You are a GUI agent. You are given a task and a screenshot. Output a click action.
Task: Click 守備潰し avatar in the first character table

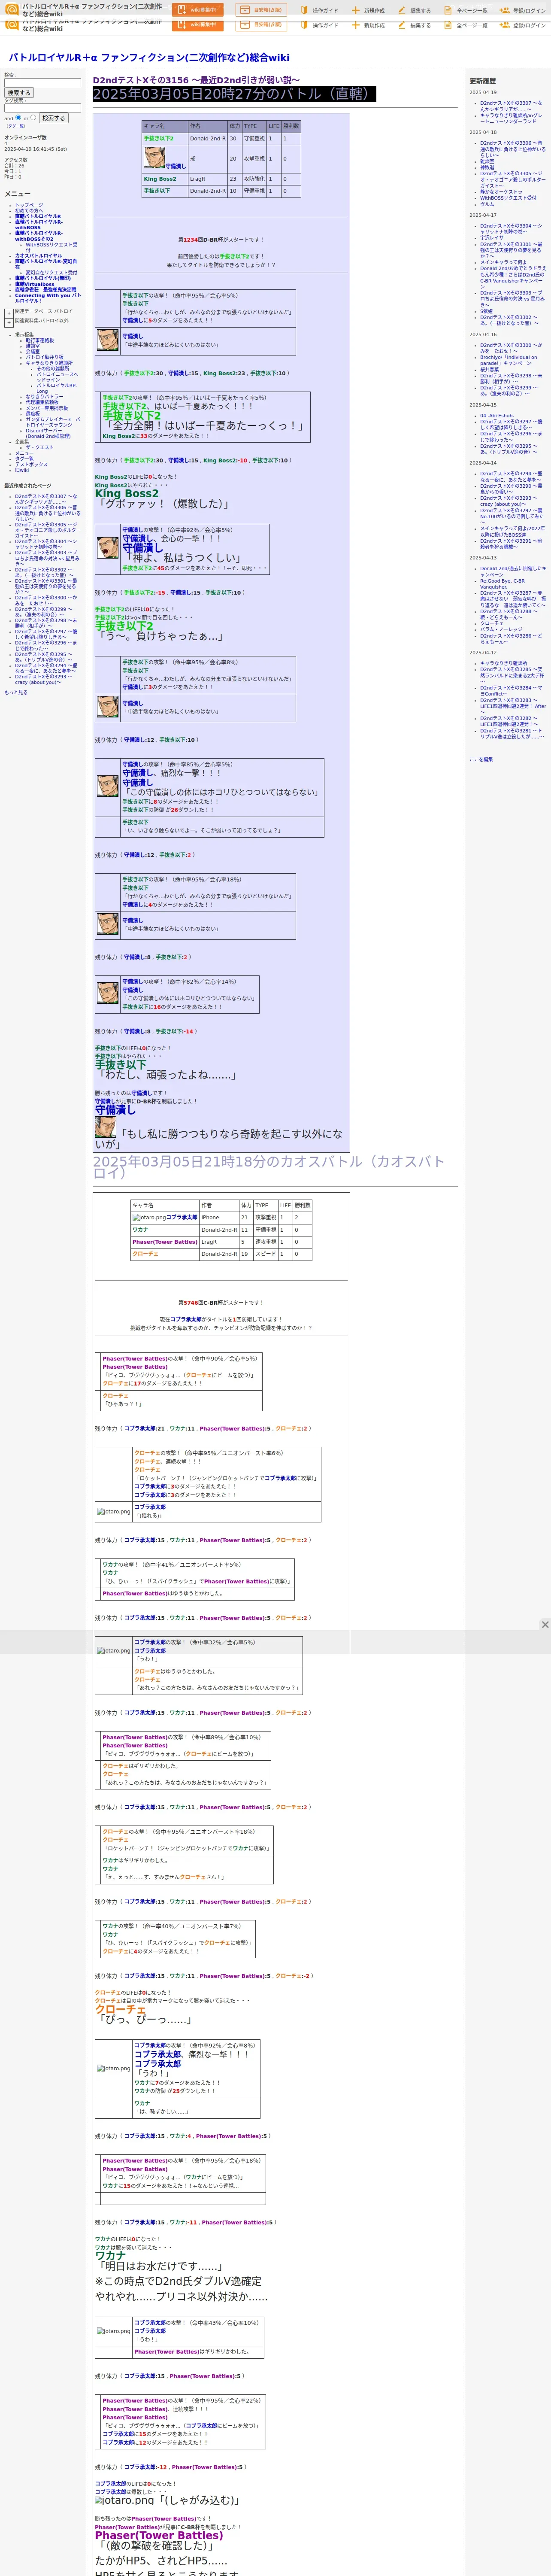point(154,158)
